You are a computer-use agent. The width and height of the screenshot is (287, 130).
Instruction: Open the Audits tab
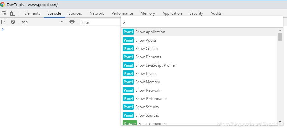click(216, 13)
